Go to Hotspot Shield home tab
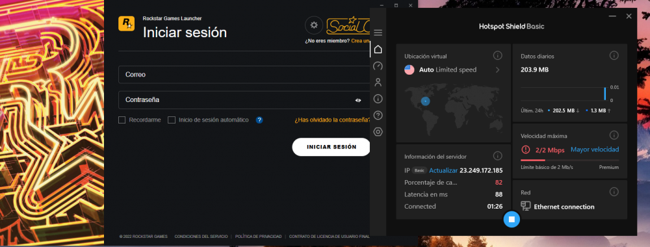 [x=378, y=49]
